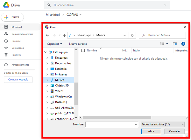Open the help question mark icon
The height and width of the screenshot is (140, 191).
click(183, 44)
